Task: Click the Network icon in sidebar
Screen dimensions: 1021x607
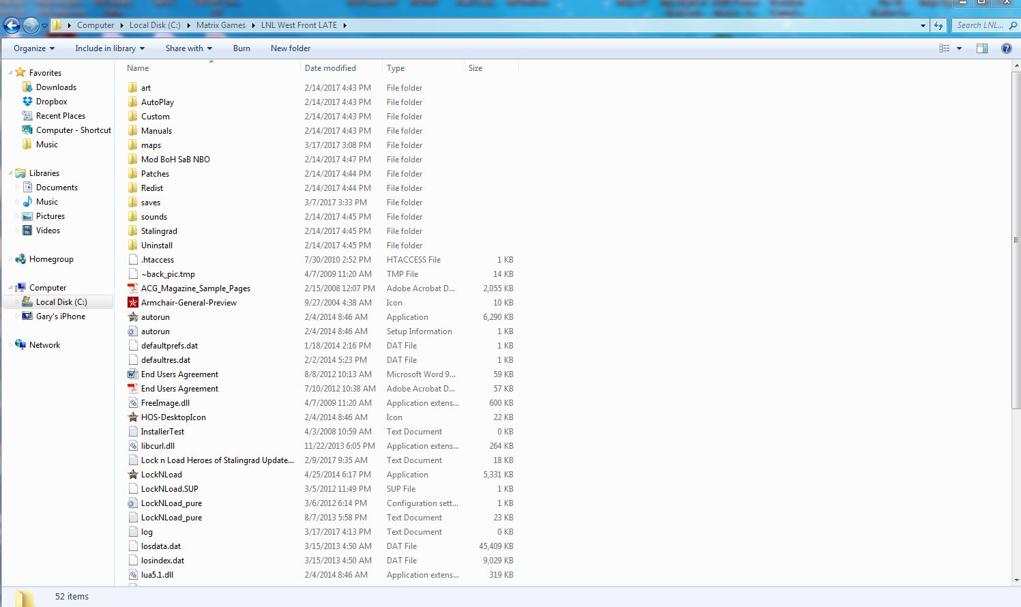Action: pos(20,345)
